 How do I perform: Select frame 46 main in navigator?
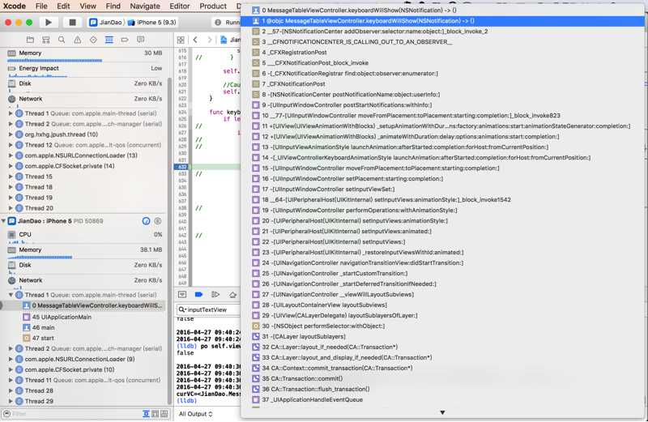[83, 327]
